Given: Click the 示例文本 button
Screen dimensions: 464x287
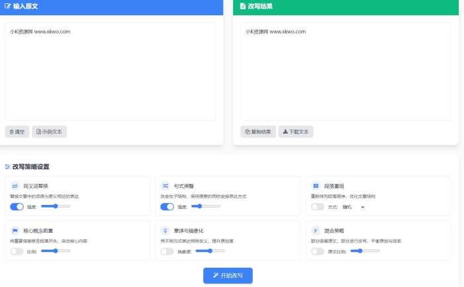Looking at the screenshot, I should pyautogui.click(x=50, y=132).
